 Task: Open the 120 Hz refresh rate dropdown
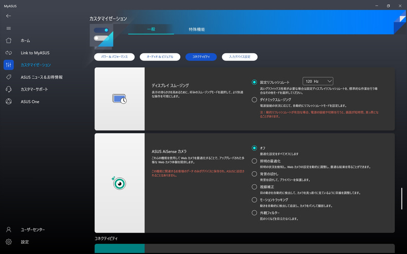317,81
